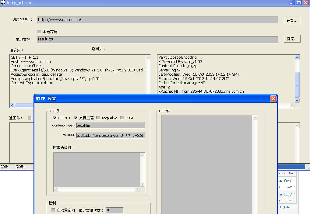Select the 'Cache-Control: max-age=60' line
This screenshot has width=310, height=214.
click(x=182, y=83)
